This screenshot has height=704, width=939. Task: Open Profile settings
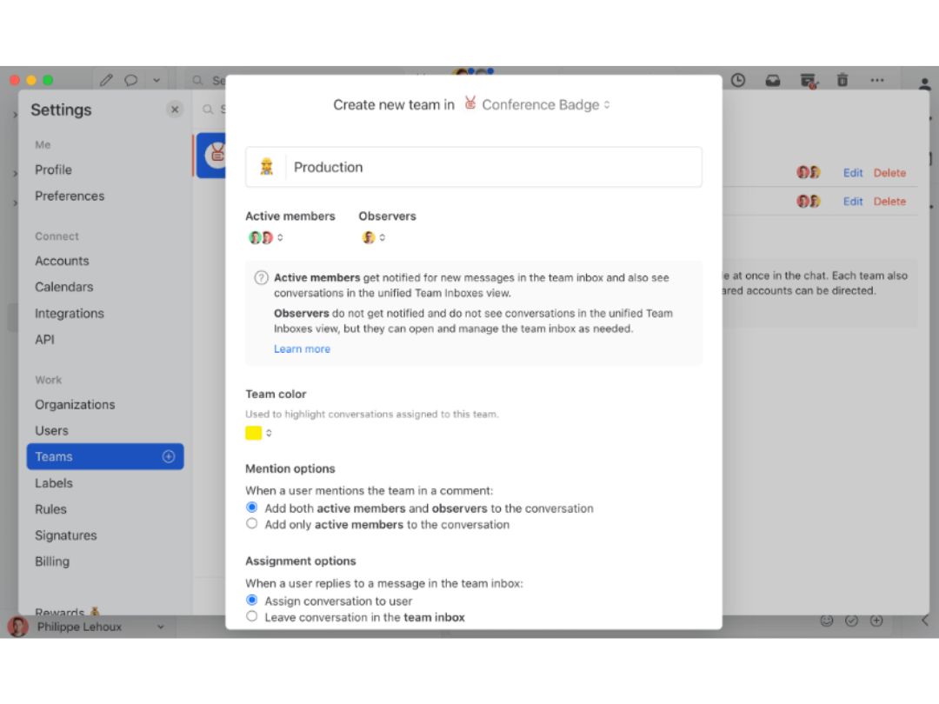tap(53, 170)
